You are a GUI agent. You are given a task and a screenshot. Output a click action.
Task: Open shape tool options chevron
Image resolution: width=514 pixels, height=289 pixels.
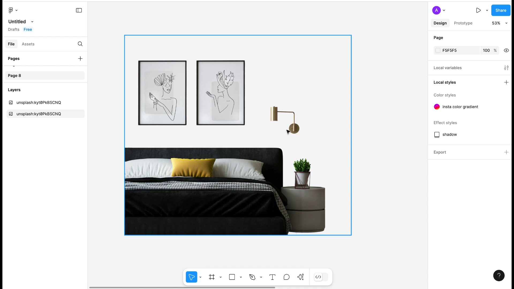(x=241, y=277)
